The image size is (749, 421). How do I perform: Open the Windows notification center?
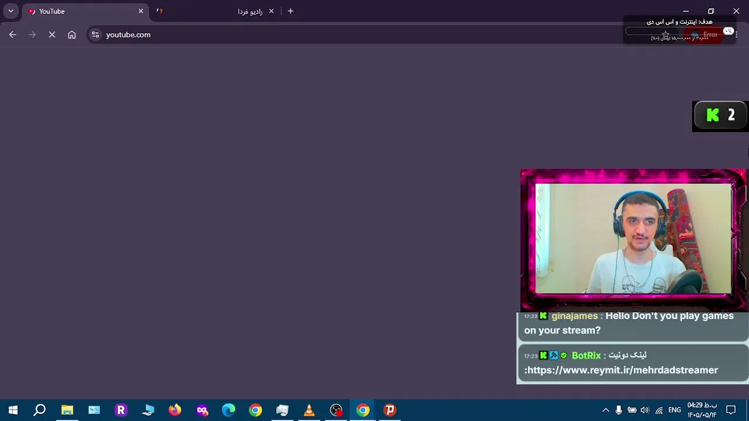point(731,410)
